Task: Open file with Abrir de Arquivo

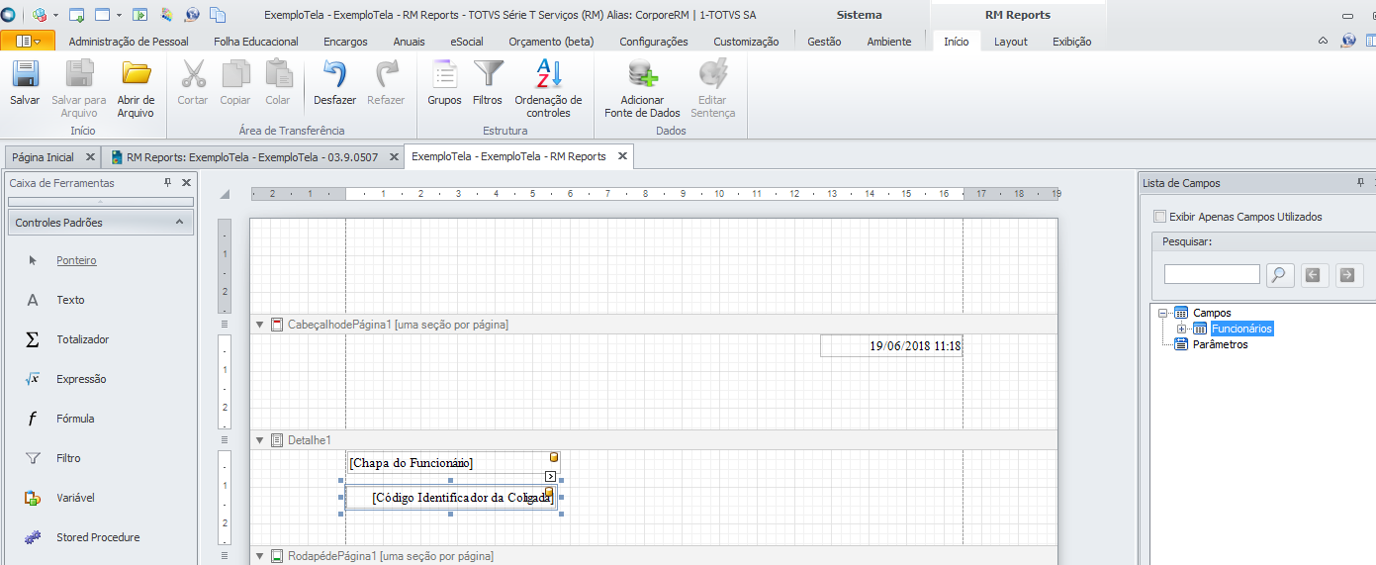Action: pos(136,89)
